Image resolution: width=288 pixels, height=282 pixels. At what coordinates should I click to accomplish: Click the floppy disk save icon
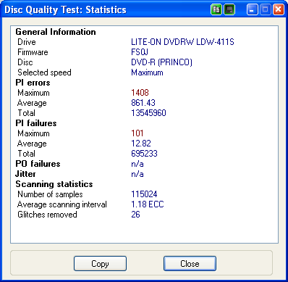[x=229, y=10]
